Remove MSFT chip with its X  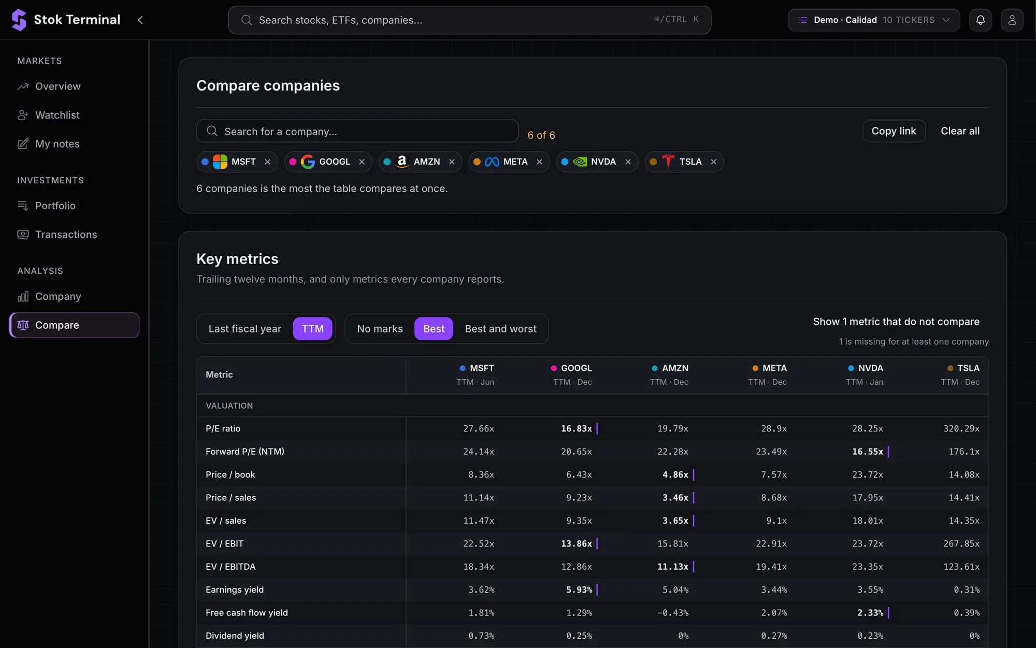click(268, 162)
